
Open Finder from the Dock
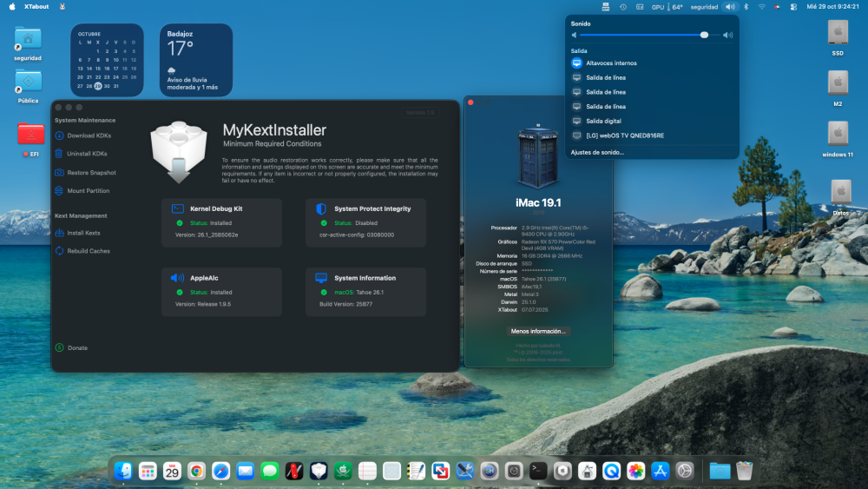[x=123, y=471]
